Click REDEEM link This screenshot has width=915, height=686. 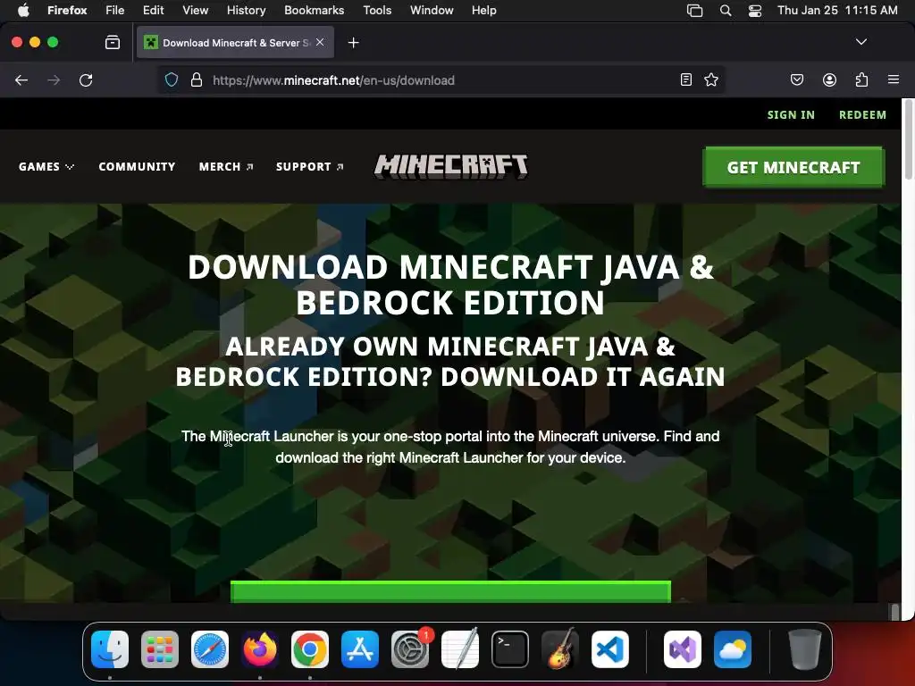click(x=862, y=115)
